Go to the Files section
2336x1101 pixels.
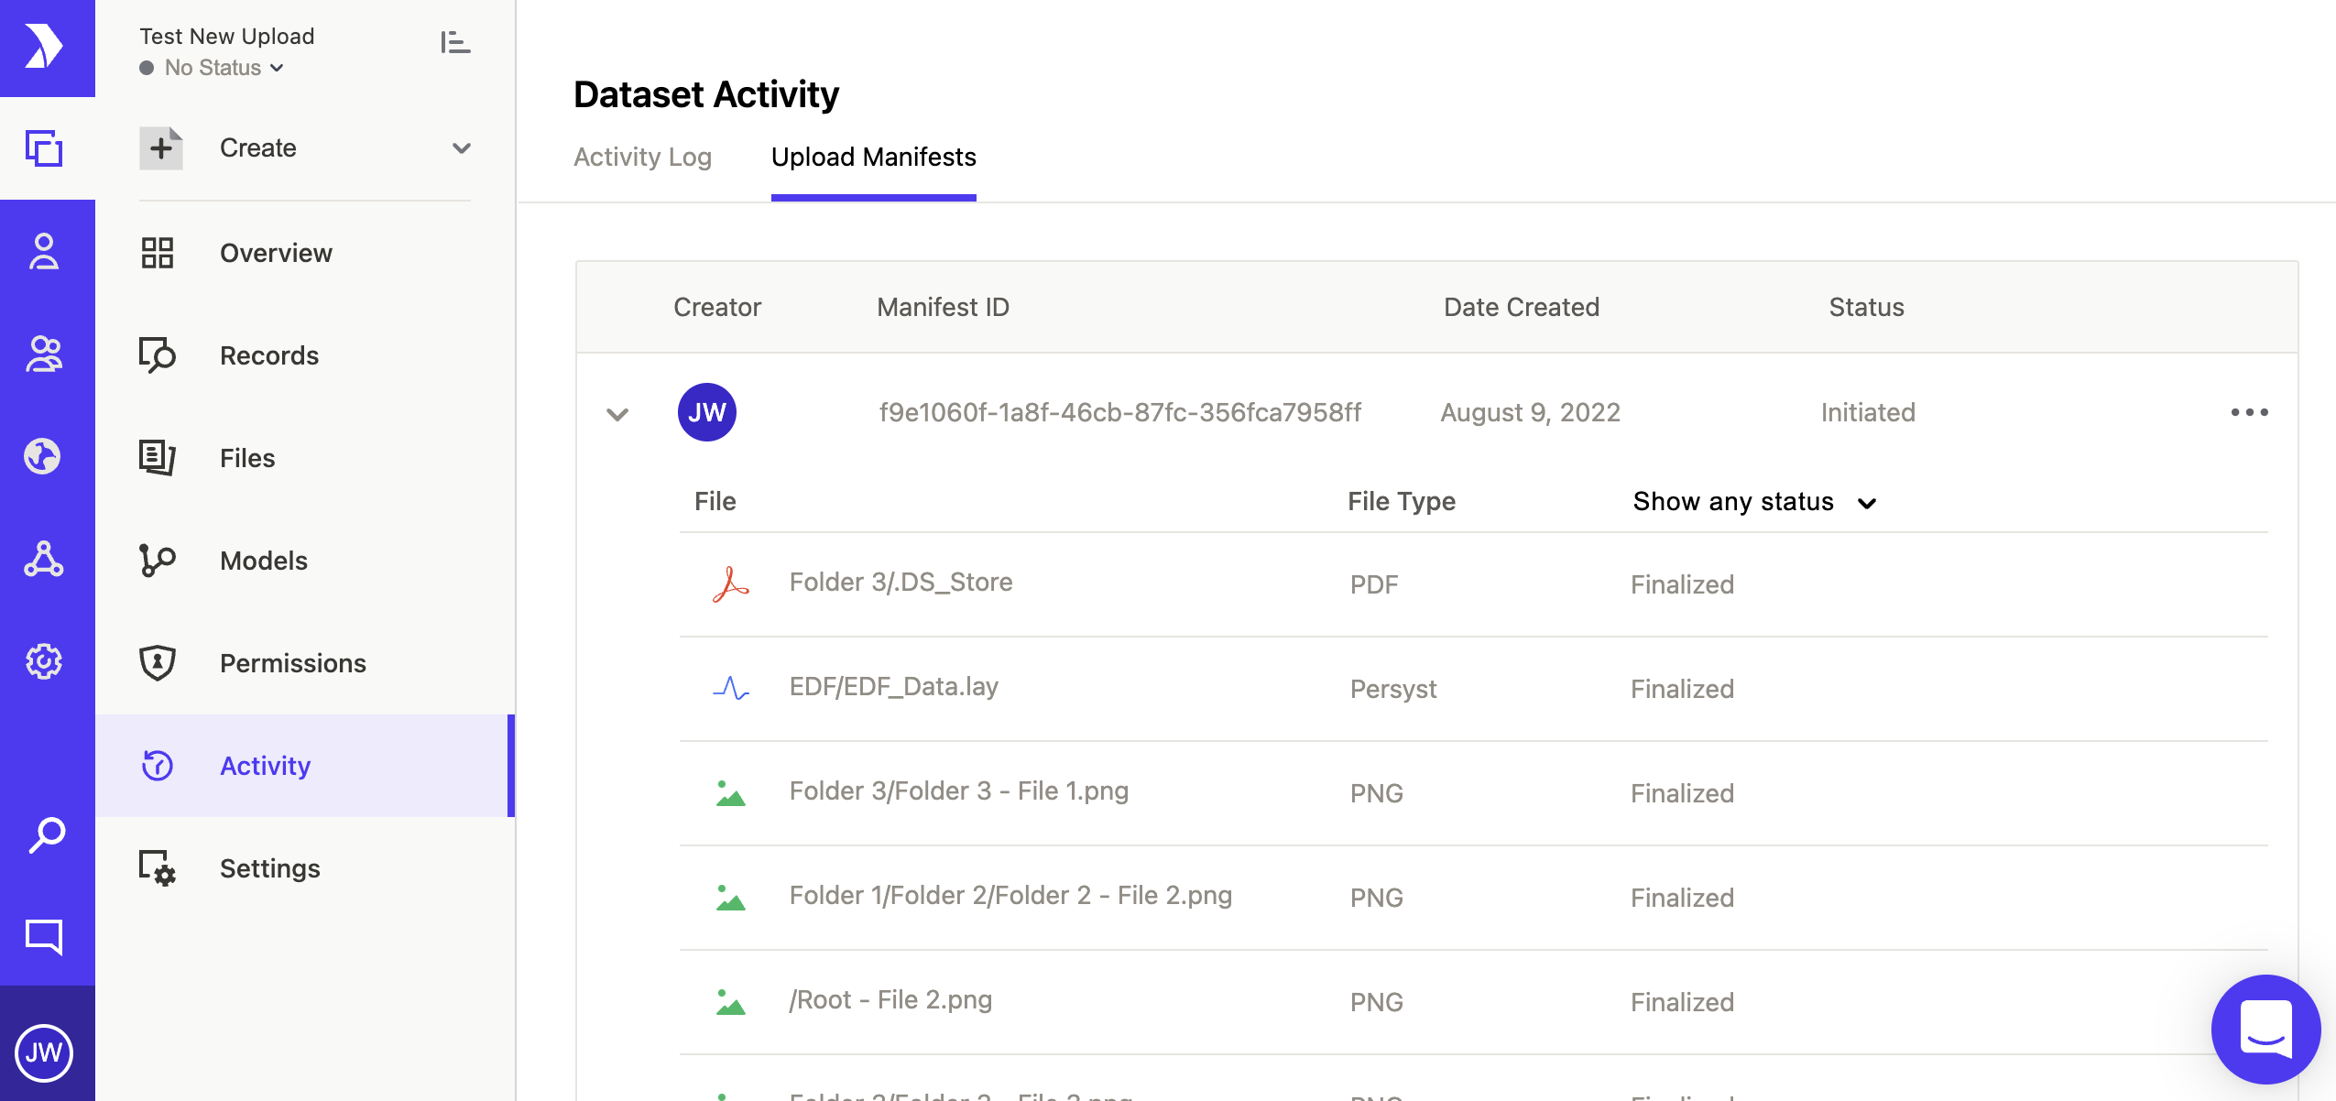tap(247, 458)
